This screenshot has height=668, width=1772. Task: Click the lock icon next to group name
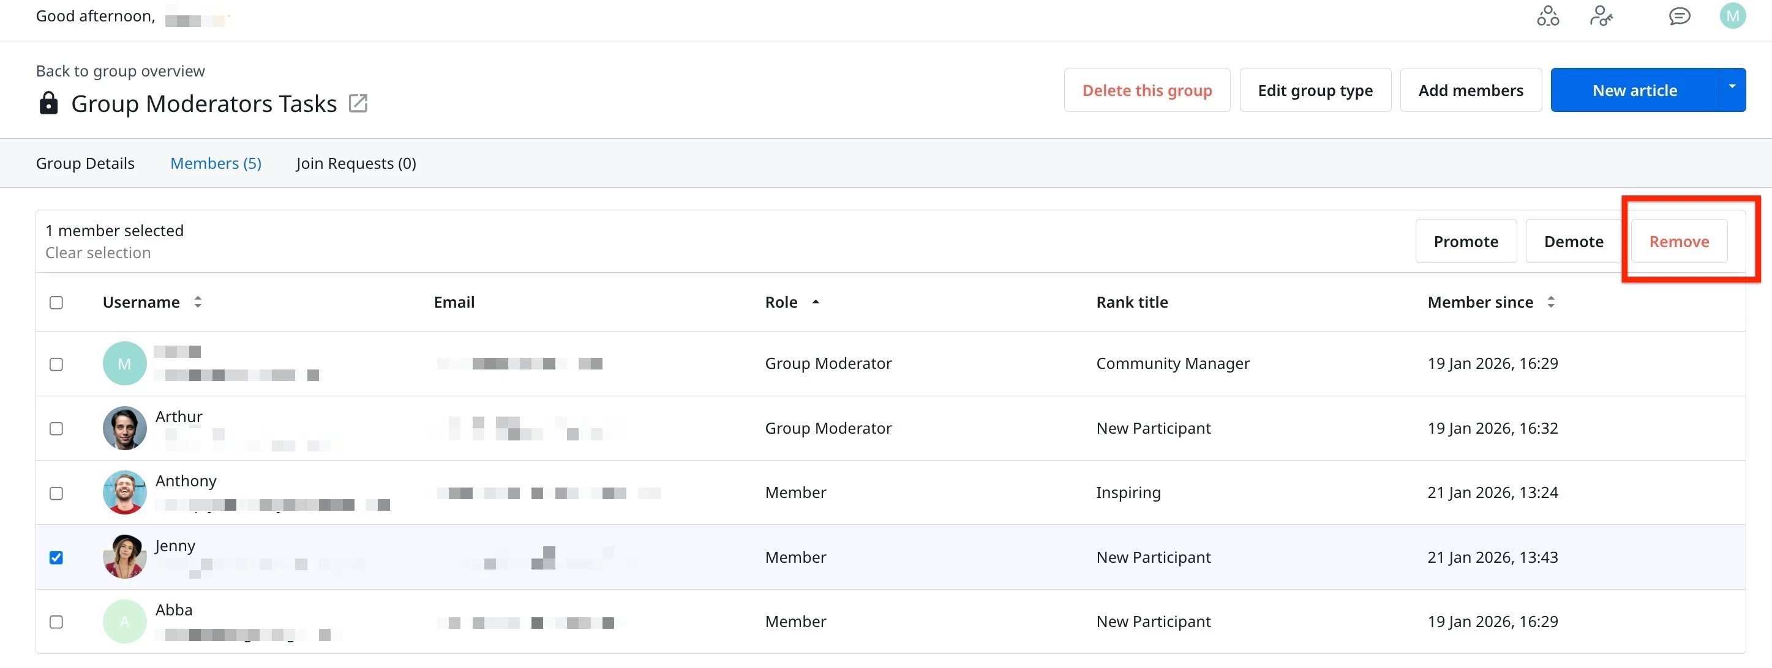tap(48, 104)
